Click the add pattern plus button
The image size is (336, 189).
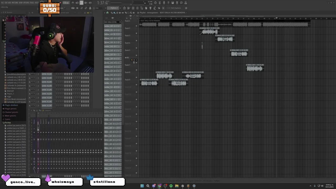pyautogui.click(x=120, y=8)
